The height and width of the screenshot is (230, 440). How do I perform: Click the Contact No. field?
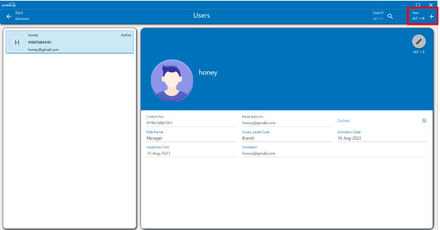click(191, 123)
